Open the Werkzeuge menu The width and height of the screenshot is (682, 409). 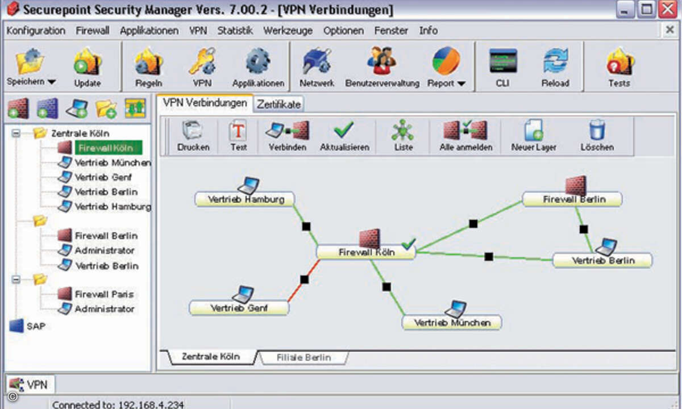[x=288, y=30]
